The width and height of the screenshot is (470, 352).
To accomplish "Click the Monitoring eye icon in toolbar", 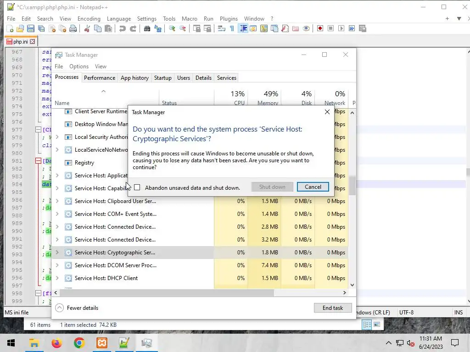I will tap(306, 28).
